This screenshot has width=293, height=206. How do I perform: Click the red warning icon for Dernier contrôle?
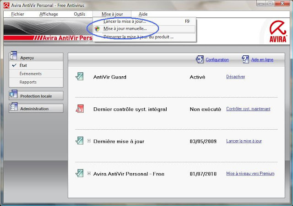pyautogui.click(x=80, y=109)
